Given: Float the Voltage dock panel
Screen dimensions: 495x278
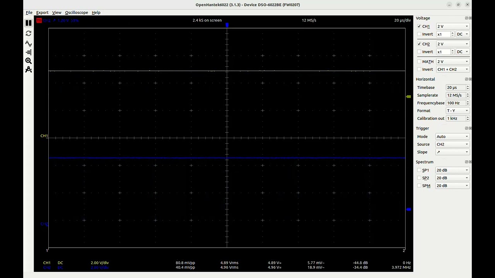Looking at the screenshot, I should [466, 18].
